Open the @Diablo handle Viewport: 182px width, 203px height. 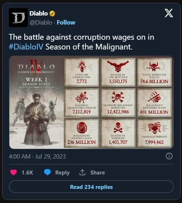[x=41, y=22]
